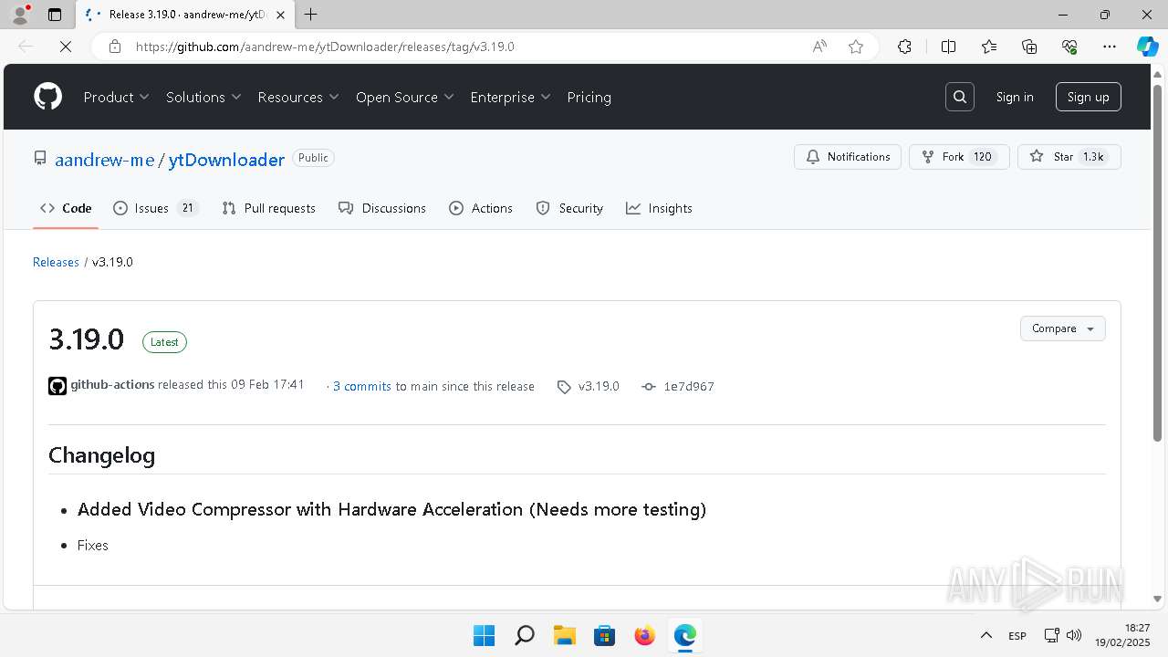Switch to the Code tab
This screenshot has height=657, width=1168.
(66, 208)
